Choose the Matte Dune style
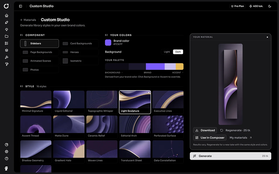Viewport: 279px width, 174px height. 69,127
